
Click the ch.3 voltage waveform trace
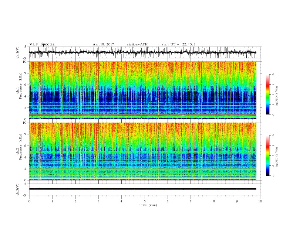[143, 189]
